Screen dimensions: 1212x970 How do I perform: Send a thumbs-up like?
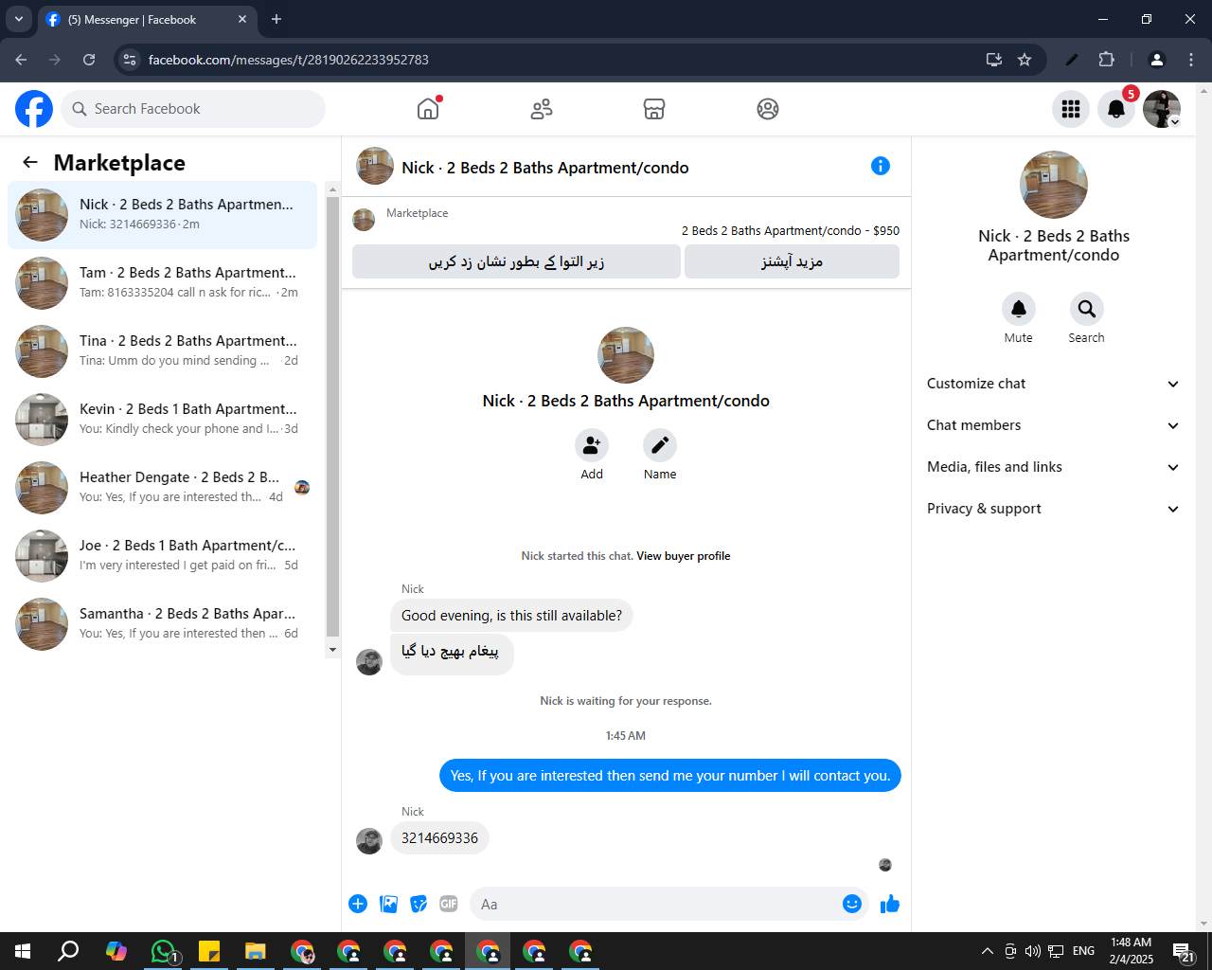tap(890, 904)
